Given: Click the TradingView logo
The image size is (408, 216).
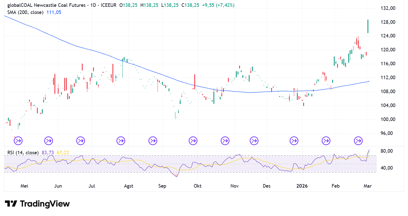Looking at the screenshot, I should coord(37,204).
